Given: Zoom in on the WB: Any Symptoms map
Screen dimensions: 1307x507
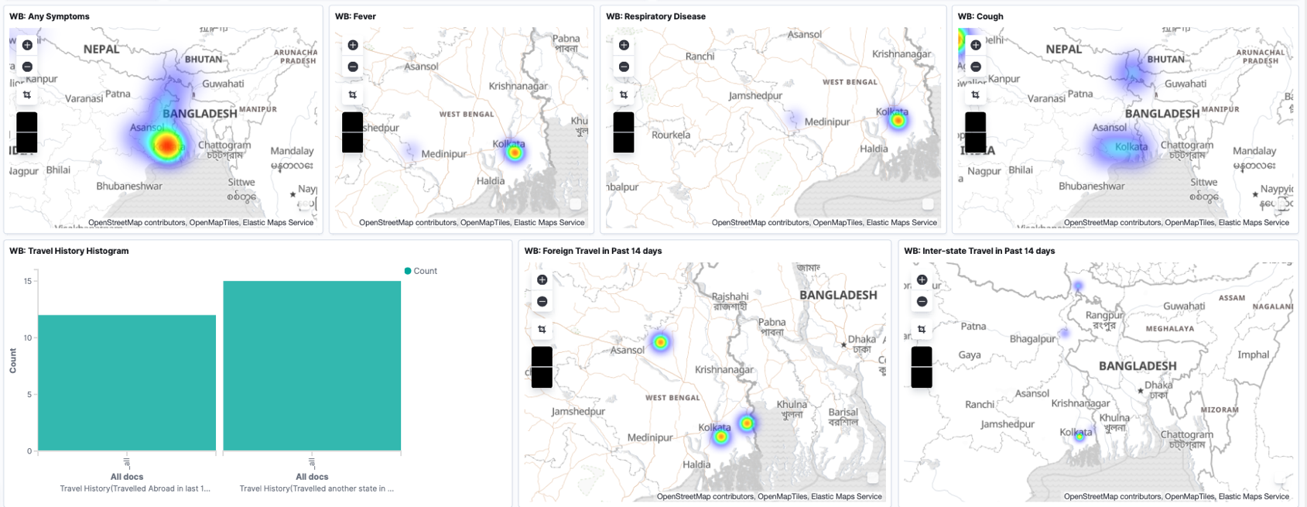Looking at the screenshot, I should [27, 45].
